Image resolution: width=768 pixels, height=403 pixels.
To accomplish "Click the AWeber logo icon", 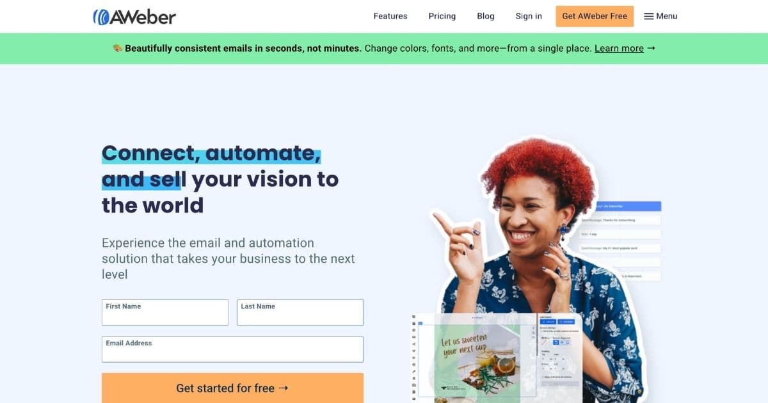I will tap(101, 17).
